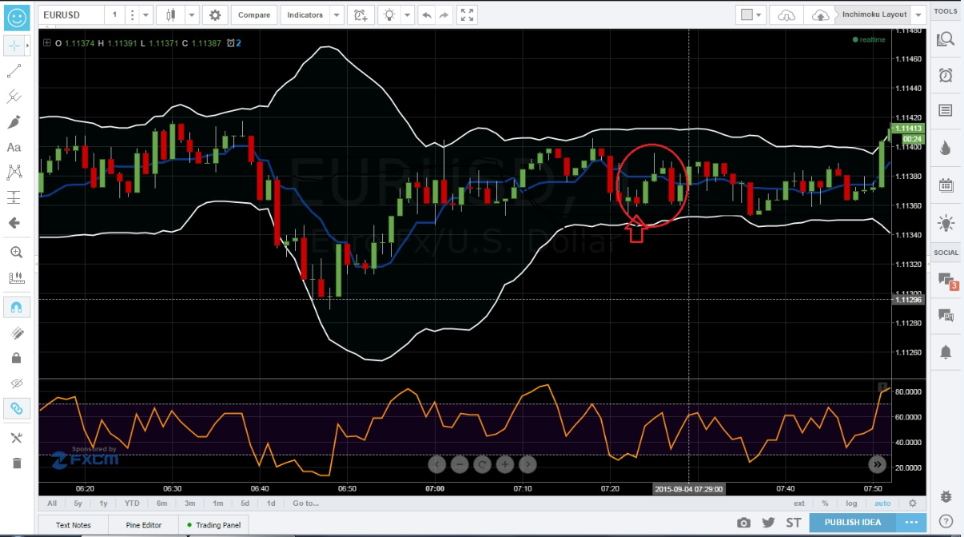Select the long/short position prediction tool

pos(14,197)
